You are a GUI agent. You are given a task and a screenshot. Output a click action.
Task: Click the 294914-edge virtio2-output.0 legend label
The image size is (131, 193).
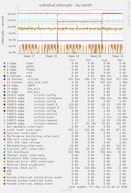(x=33, y=108)
